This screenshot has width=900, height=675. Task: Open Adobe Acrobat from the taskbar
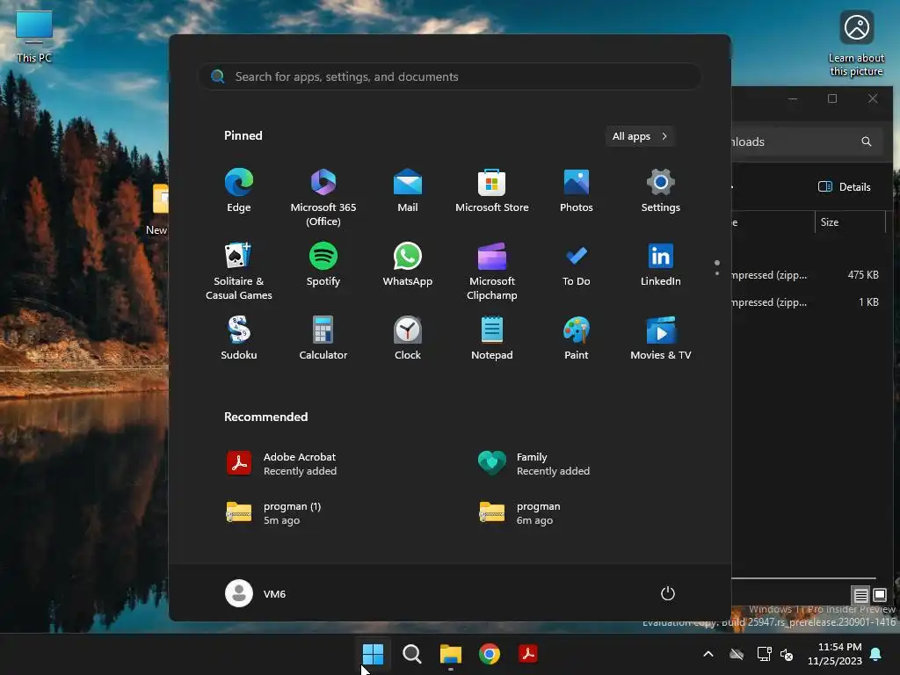click(x=528, y=654)
